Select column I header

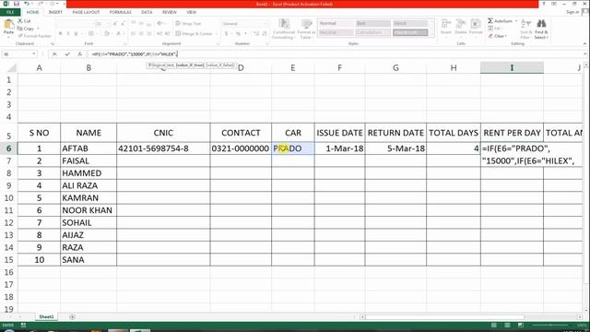(x=512, y=67)
